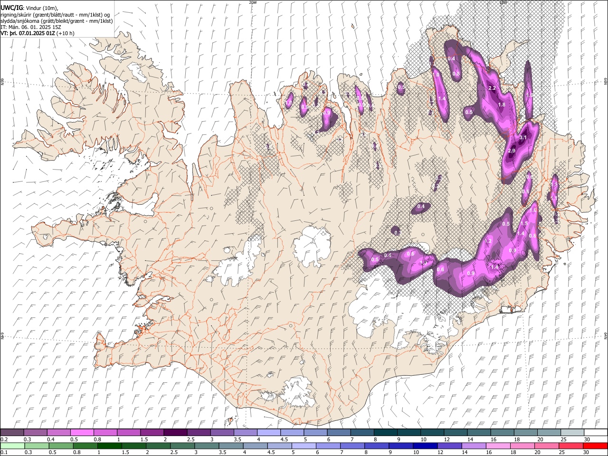Click the light pink 16–18 swatch in the lower legend row
This screenshot has height=456, width=608.
[497, 446]
